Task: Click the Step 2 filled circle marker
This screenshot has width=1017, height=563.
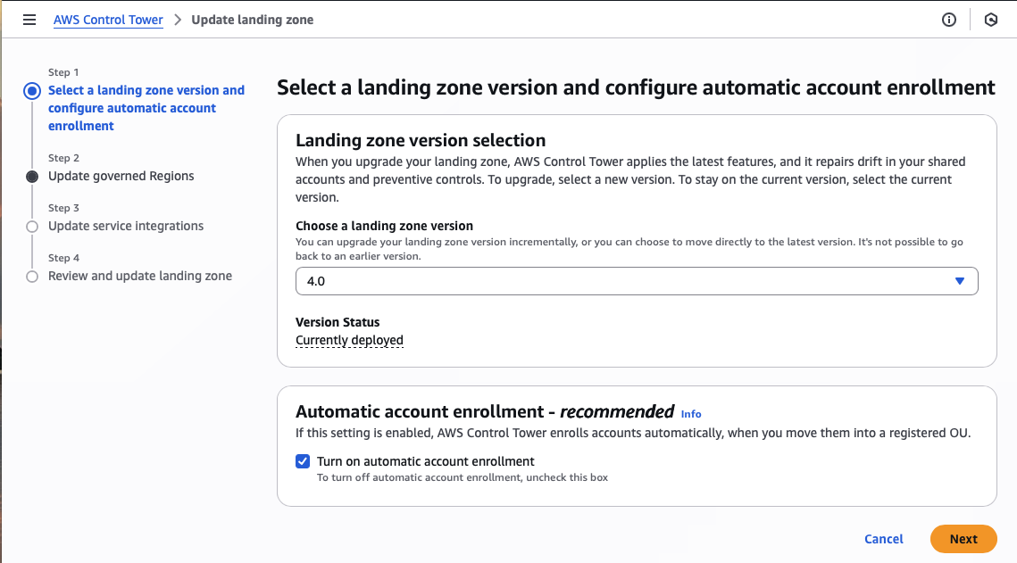Action: [x=32, y=177]
